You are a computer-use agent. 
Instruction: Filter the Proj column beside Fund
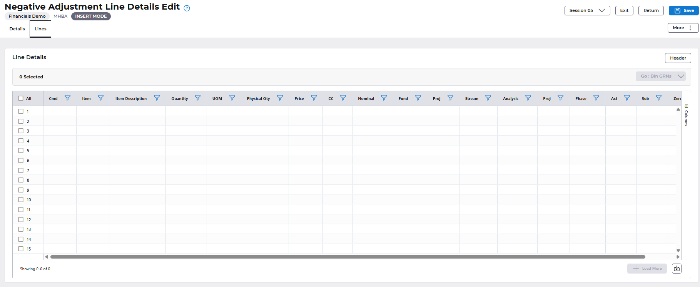(450, 98)
